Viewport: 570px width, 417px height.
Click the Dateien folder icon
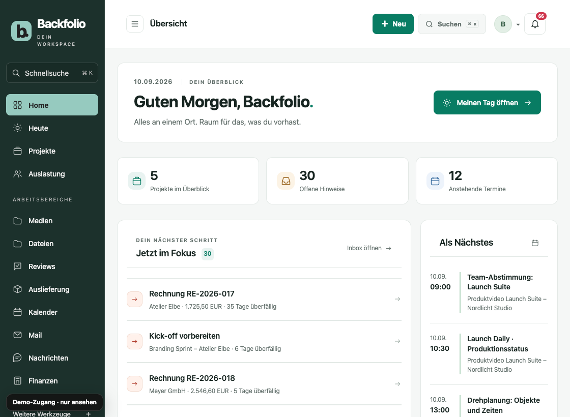coord(17,244)
